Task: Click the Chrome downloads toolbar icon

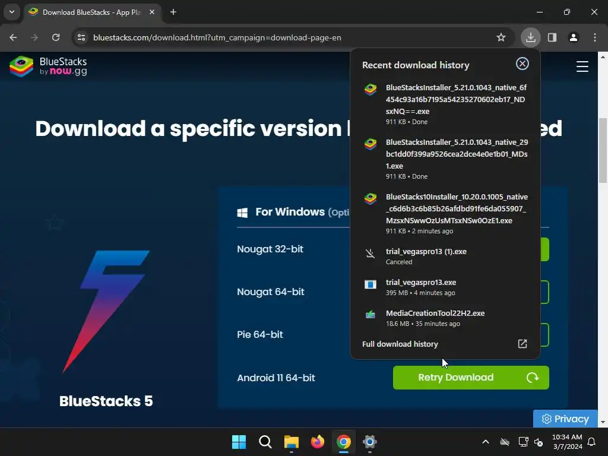Action: 530,37
